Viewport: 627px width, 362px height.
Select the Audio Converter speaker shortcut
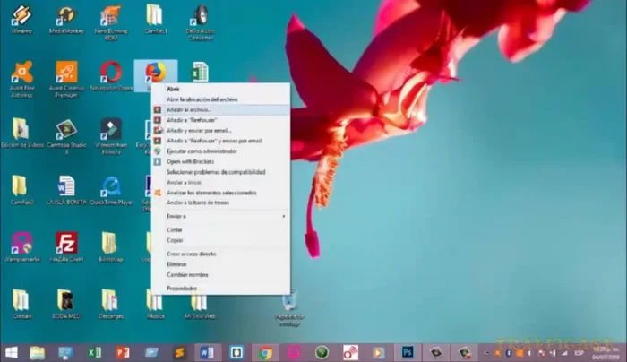click(x=201, y=22)
